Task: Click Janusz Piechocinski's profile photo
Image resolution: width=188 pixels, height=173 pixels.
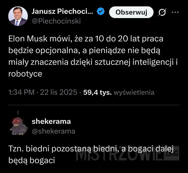Action: click(18, 16)
